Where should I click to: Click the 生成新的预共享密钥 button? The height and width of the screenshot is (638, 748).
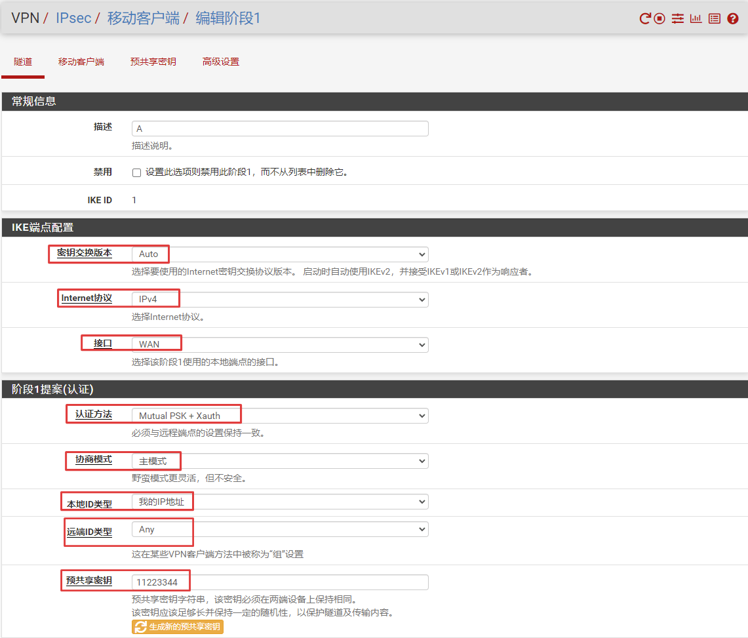coord(178,628)
